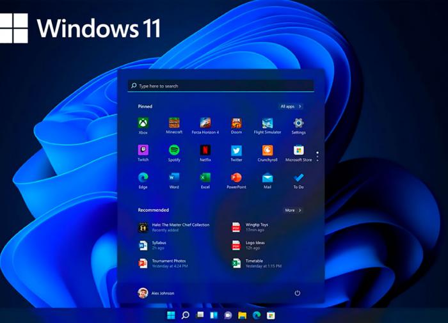Open the Xbox app from pinned apps
Image resolution: width=448 pixels, height=323 pixels.
click(143, 123)
